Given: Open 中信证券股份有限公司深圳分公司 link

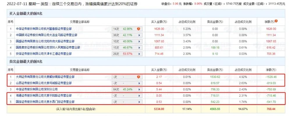Looking at the screenshot, I should pos(37,90).
